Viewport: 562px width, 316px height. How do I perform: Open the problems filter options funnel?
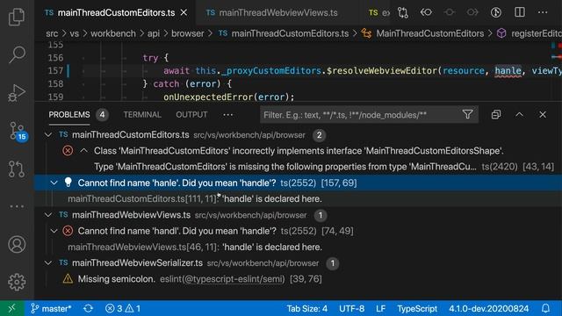tap(467, 115)
